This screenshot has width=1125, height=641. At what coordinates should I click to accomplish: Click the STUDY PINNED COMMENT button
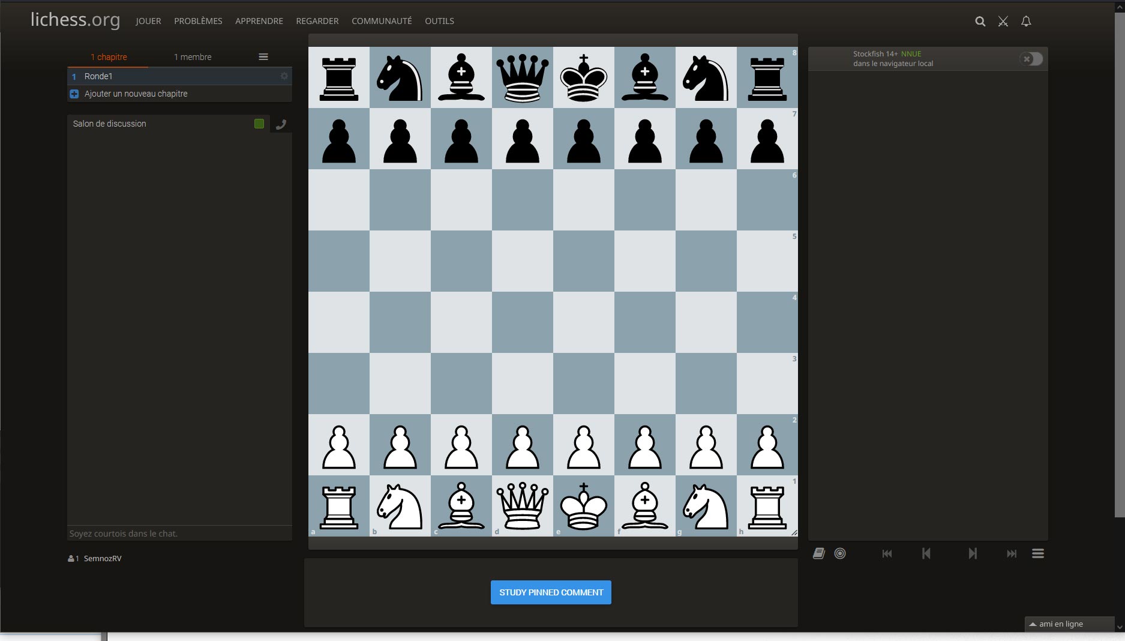point(551,592)
